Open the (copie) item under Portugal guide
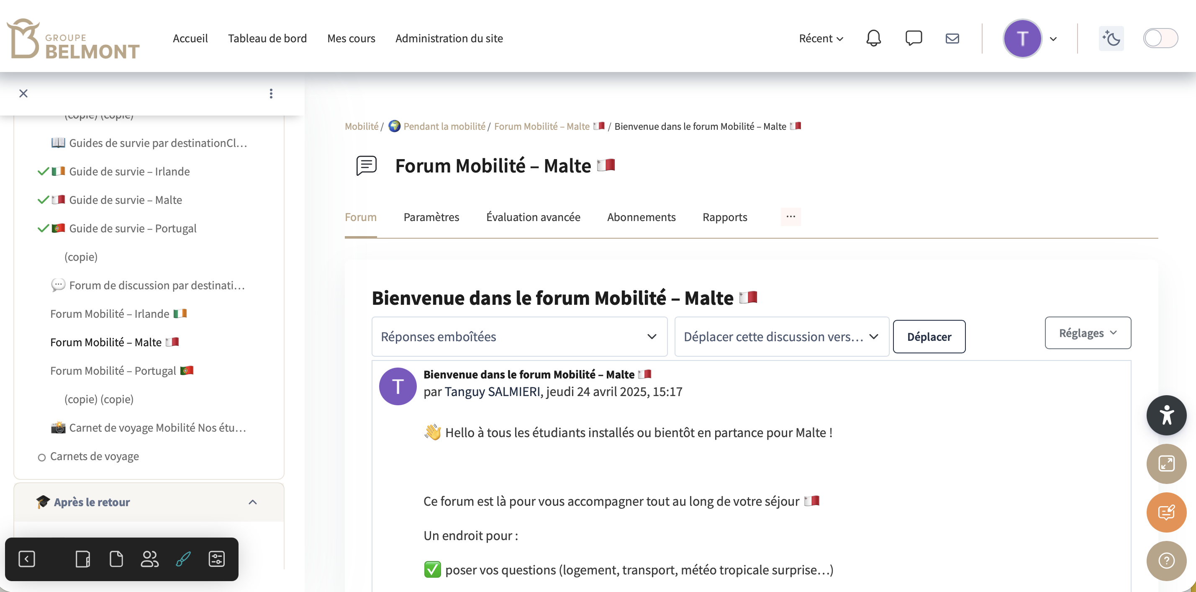This screenshot has width=1196, height=592. [81, 257]
